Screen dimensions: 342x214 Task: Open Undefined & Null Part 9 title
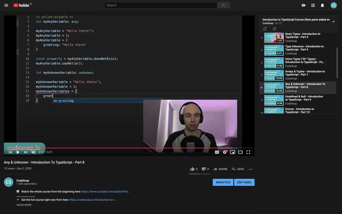click(x=304, y=98)
